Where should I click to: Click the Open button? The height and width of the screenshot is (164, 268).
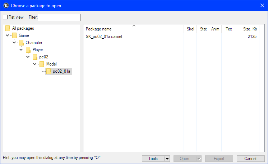(x=185, y=159)
